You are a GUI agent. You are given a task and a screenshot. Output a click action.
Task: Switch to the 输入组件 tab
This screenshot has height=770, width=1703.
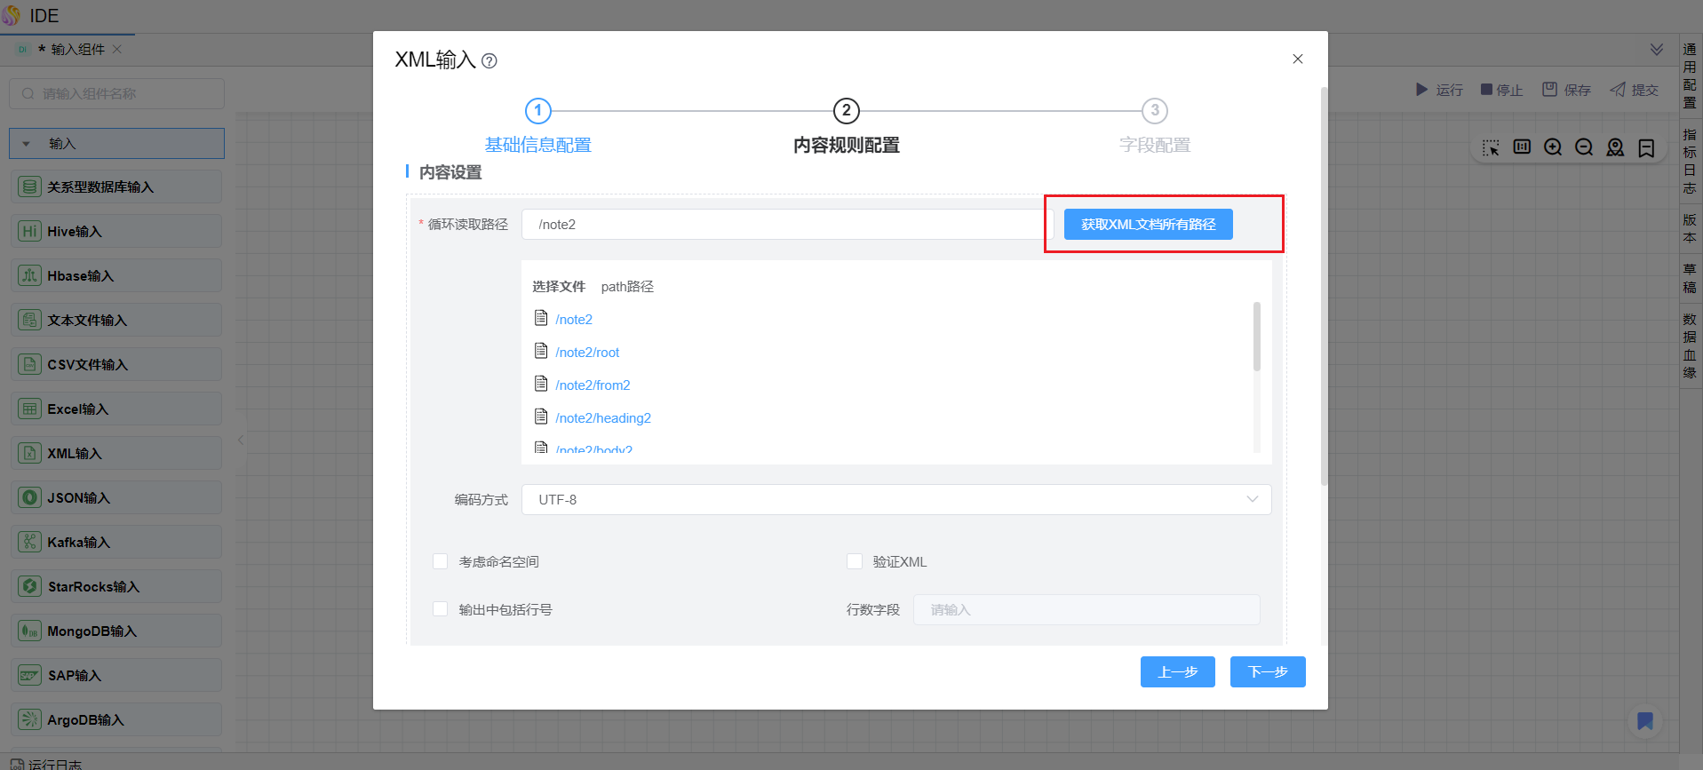point(76,50)
